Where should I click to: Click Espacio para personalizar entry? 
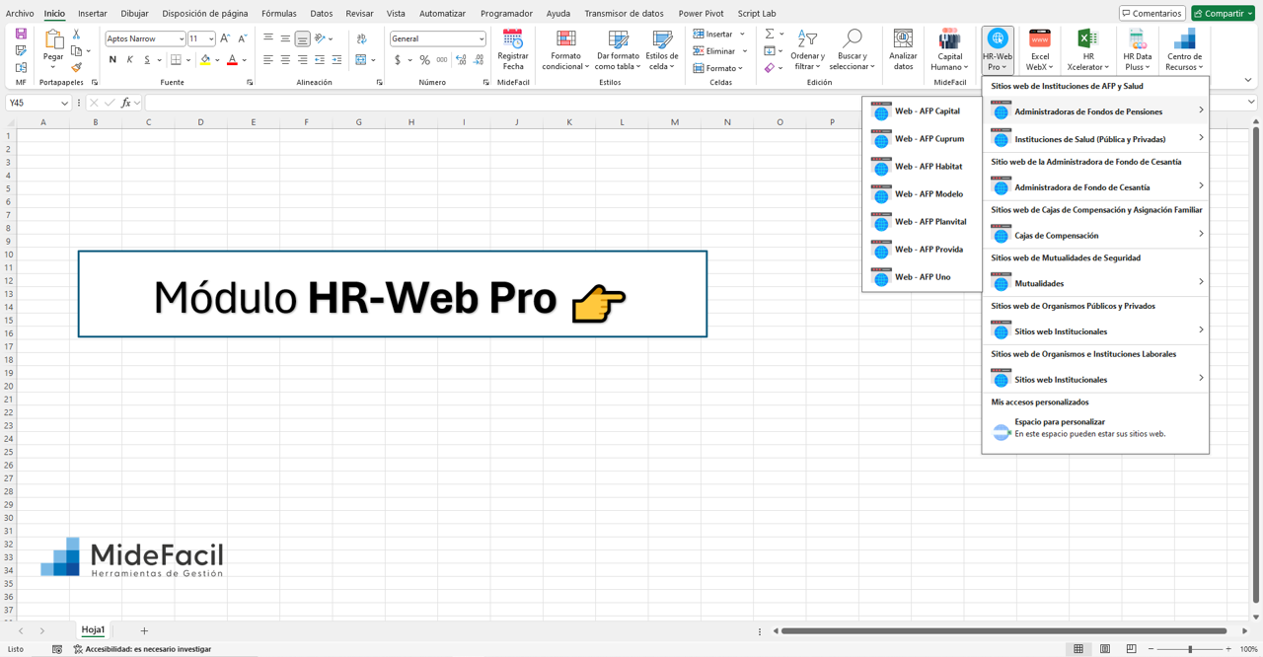point(1095,428)
